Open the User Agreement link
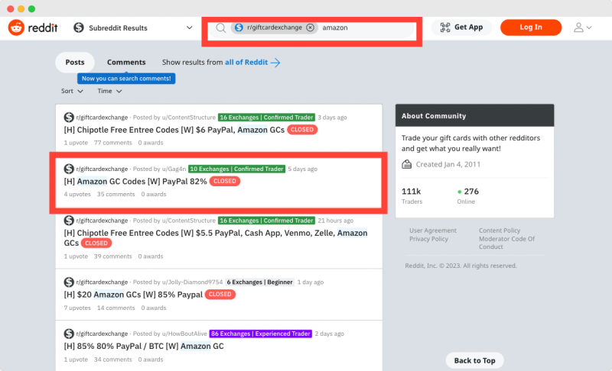The width and height of the screenshot is (612, 371). (x=433, y=231)
